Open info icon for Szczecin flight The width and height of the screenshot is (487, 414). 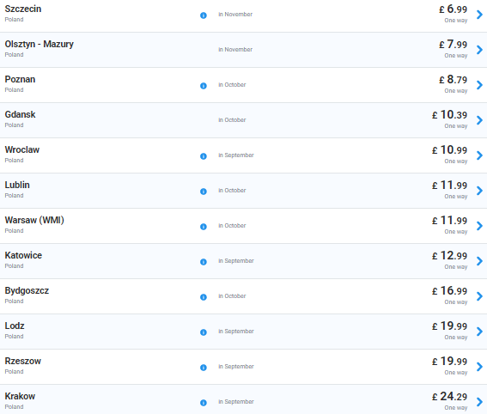[x=204, y=15]
